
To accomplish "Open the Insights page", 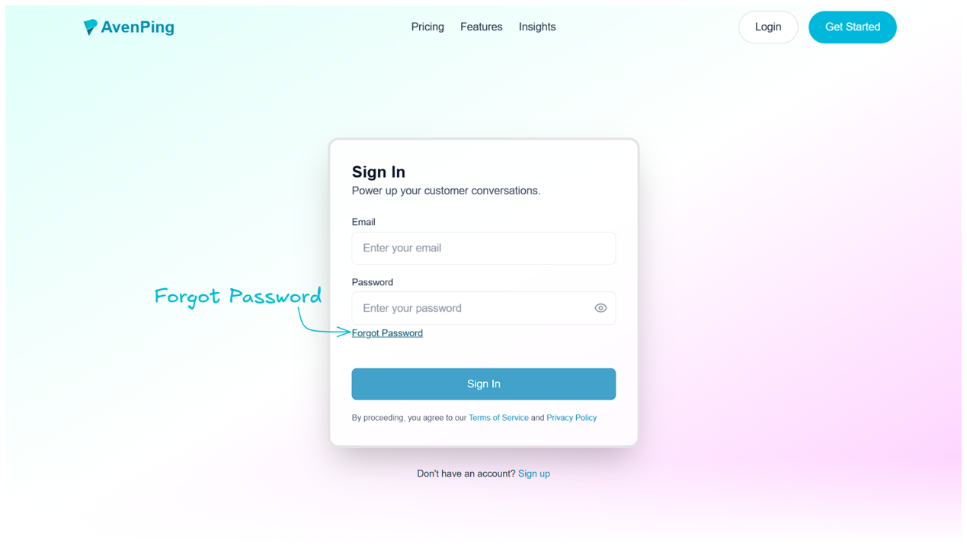I will point(536,27).
